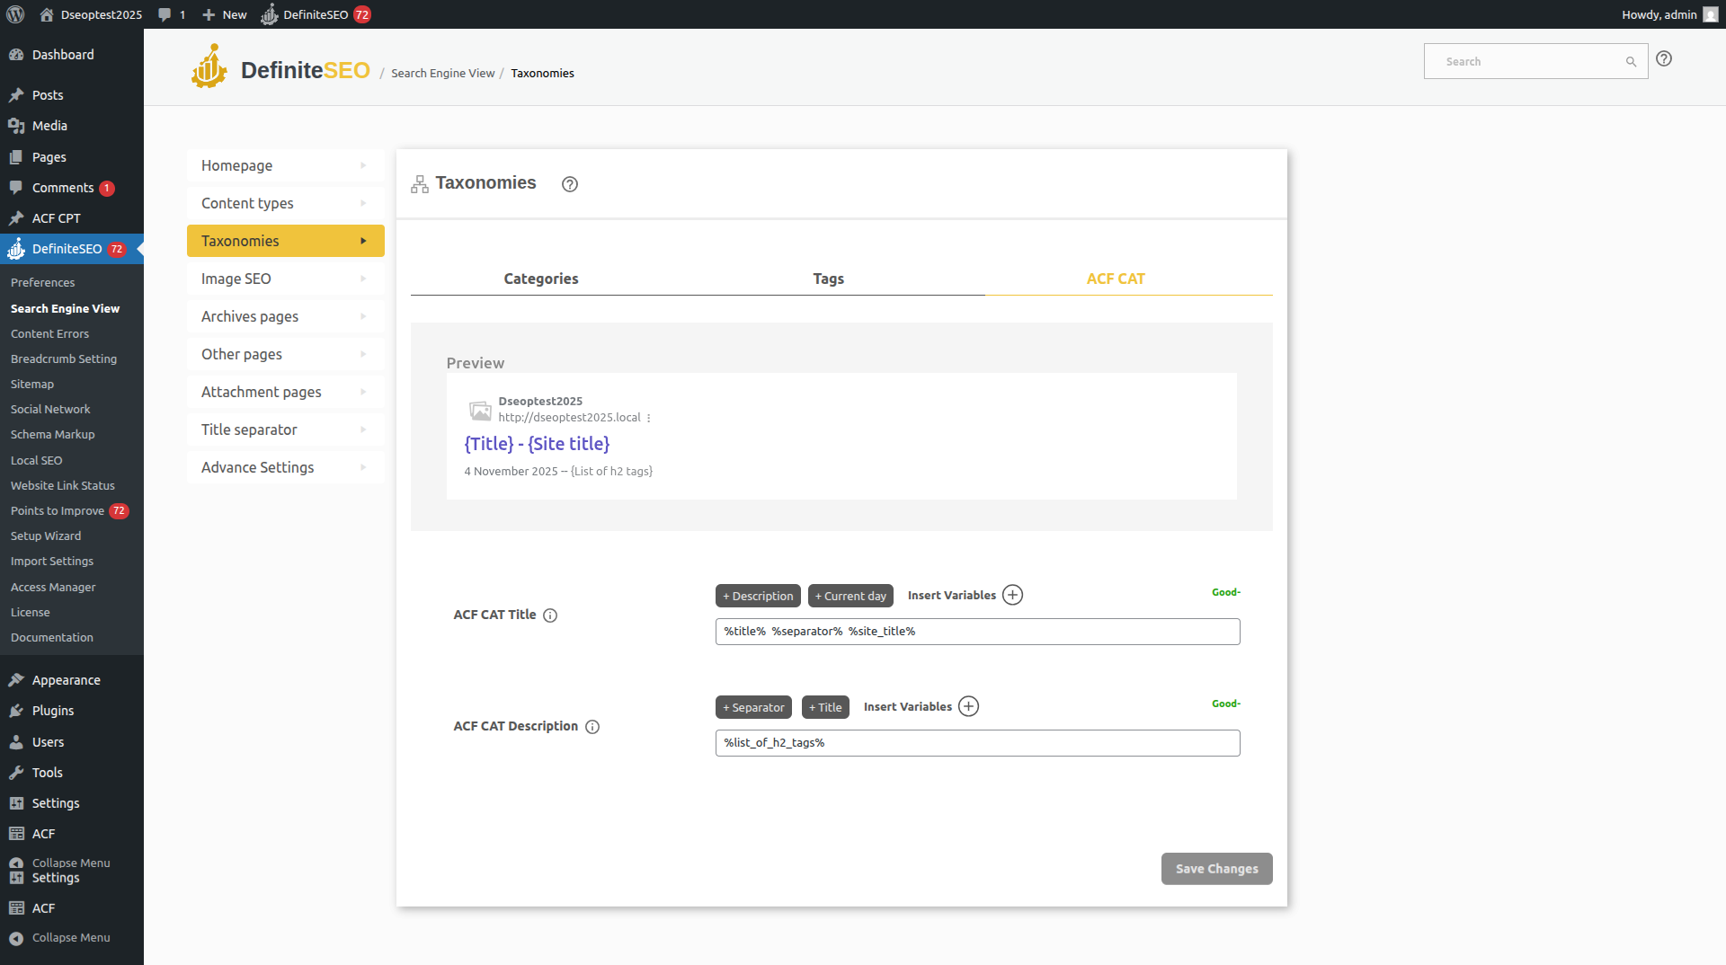Switch to the Categories tab
1726x965 pixels.
click(540, 279)
